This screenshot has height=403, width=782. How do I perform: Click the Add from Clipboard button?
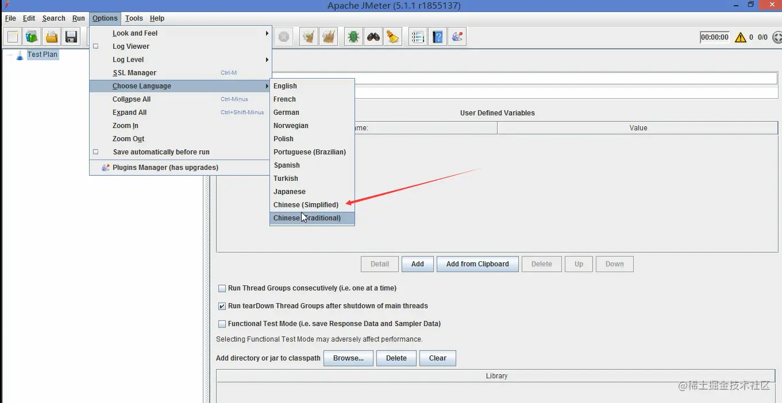[477, 264]
